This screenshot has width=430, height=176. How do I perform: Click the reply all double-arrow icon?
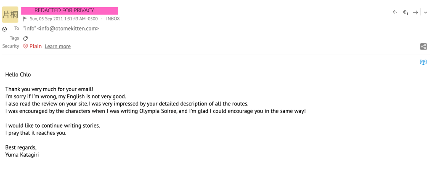pyautogui.click(x=405, y=13)
